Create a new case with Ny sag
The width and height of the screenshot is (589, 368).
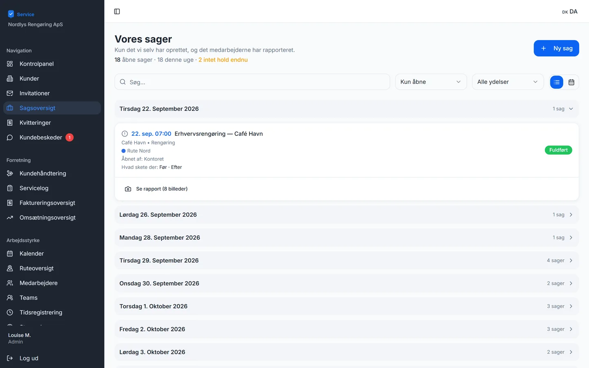point(556,48)
